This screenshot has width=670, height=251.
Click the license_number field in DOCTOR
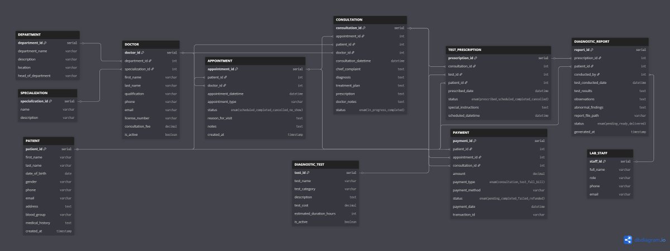[x=151, y=118]
